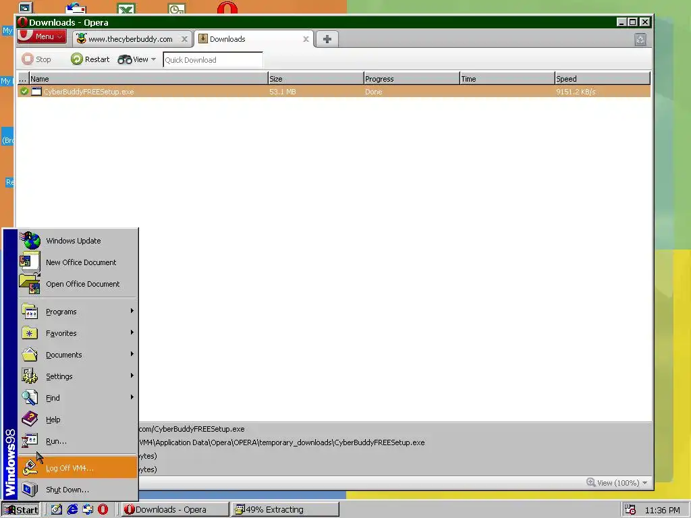Click green checkmark status icon of download
The image size is (691, 518).
point(24,92)
